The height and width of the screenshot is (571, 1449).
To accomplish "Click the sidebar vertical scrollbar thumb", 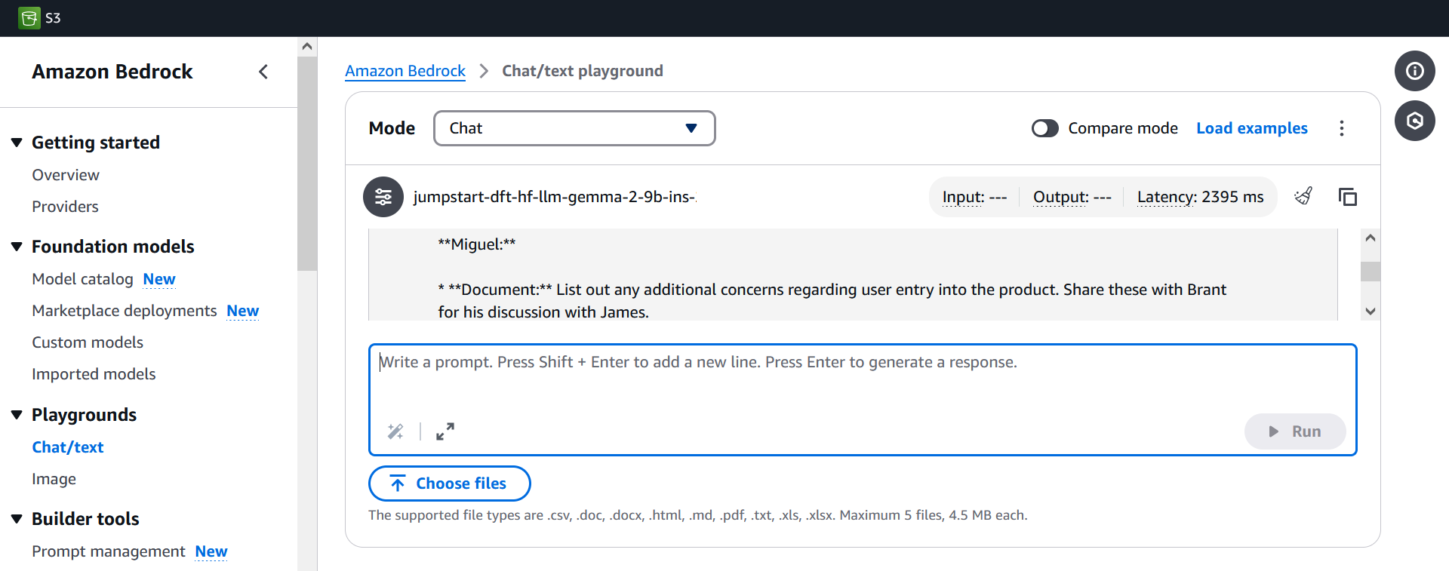I will click(307, 162).
